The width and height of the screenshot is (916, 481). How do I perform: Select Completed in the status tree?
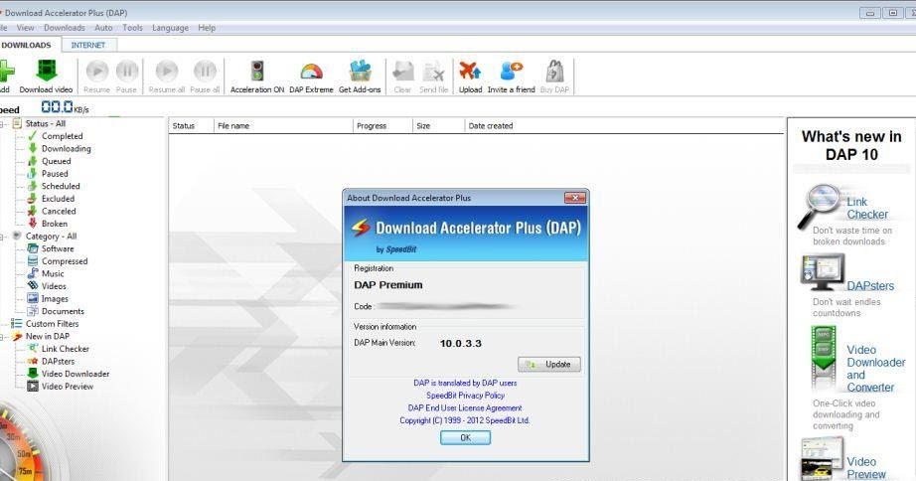pos(62,136)
